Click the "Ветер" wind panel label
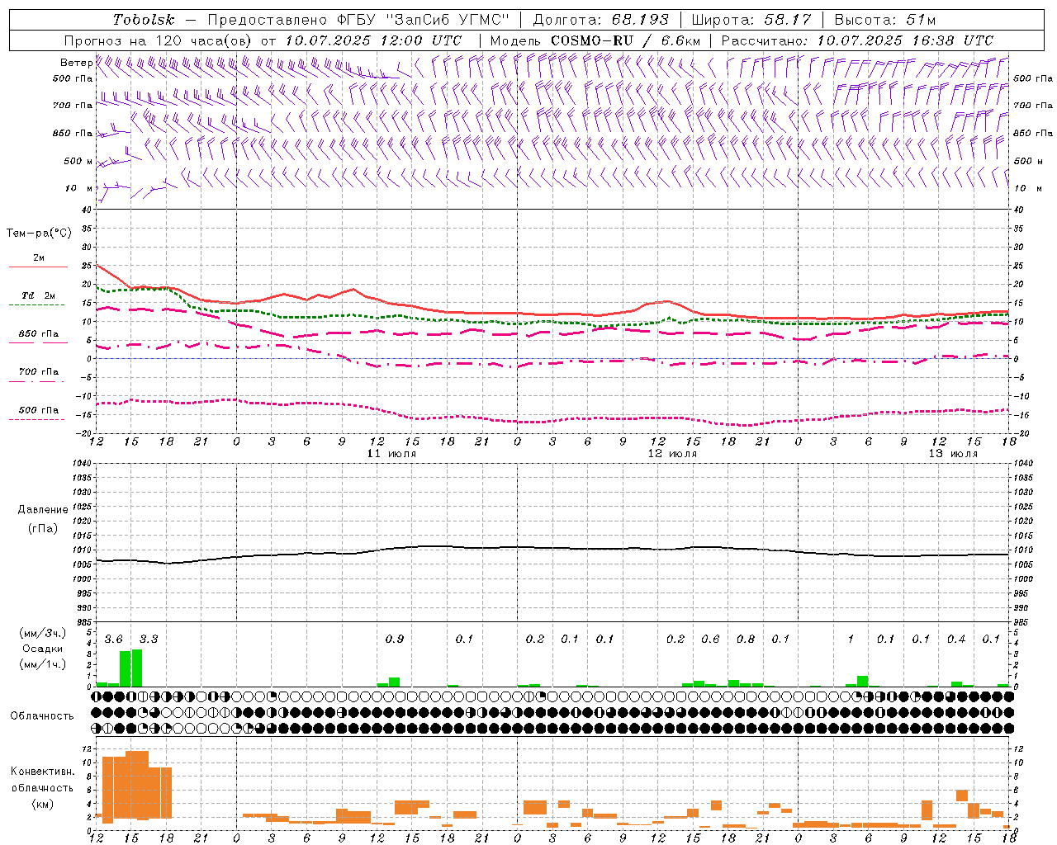 click(77, 63)
